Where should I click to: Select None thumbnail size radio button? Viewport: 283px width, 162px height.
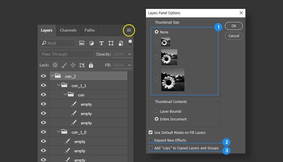156,32
